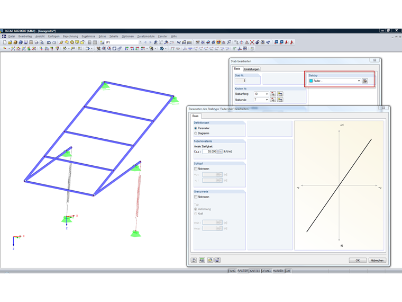Open the Stabanfang node dropdown
The width and height of the screenshot is (402, 302).
(267, 94)
